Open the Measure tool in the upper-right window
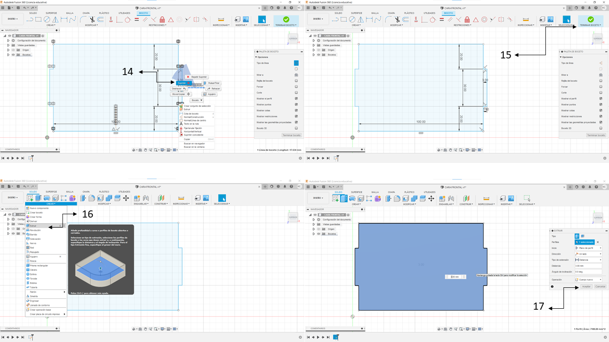609x342 pixels. [x=526, y=19]
